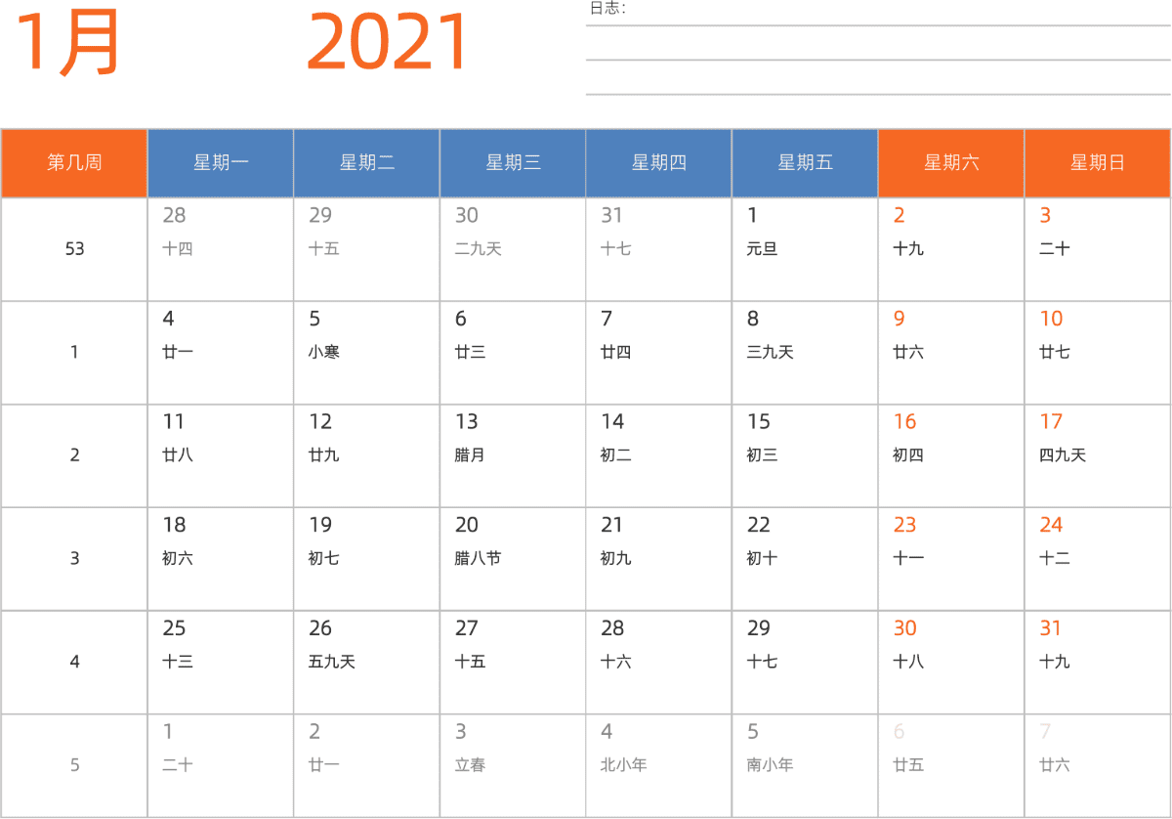Click greyed December 31 cell 十七

pos(659,249)
